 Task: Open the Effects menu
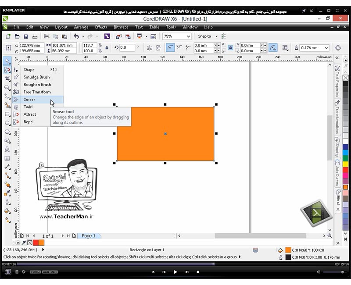coord(101,27)
